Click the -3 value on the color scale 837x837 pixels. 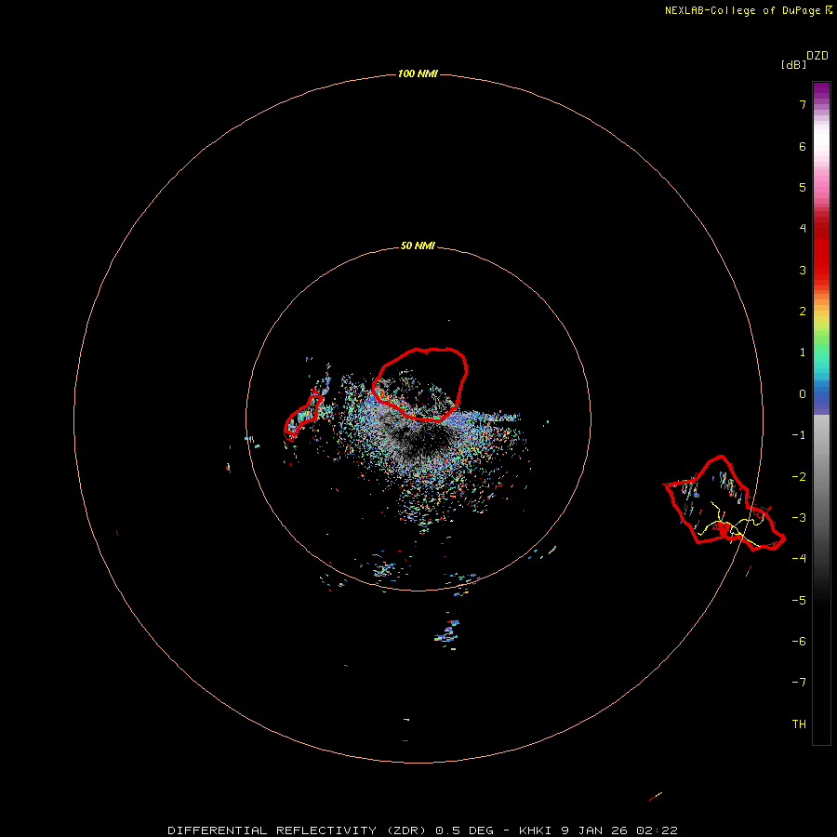click(799, 518)
